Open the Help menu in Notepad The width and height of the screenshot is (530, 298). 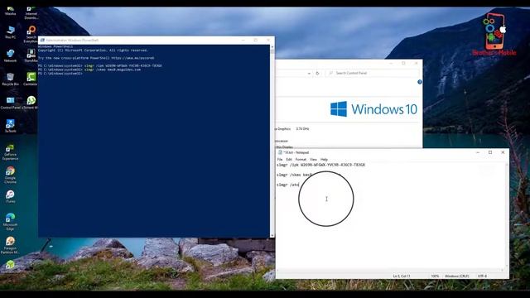pyautogui.click(x=324, y=159)
